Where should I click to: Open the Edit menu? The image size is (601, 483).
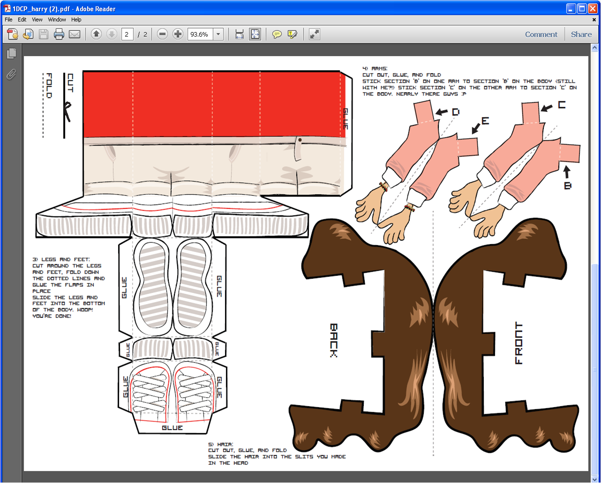point(22,20)
